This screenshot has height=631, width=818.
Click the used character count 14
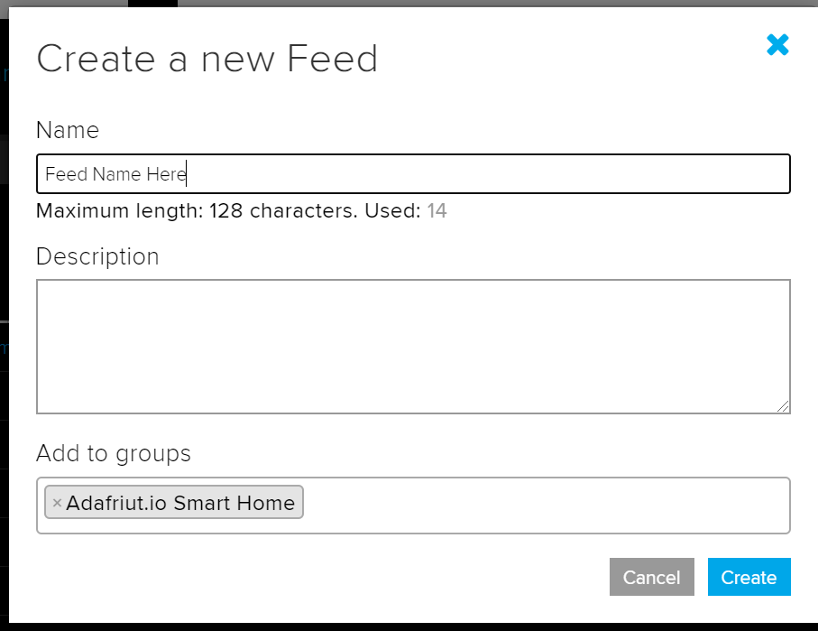[437, 211]
